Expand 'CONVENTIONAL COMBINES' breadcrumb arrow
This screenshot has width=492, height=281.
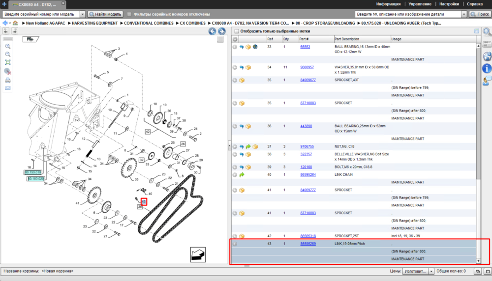(x=122, y=23)
